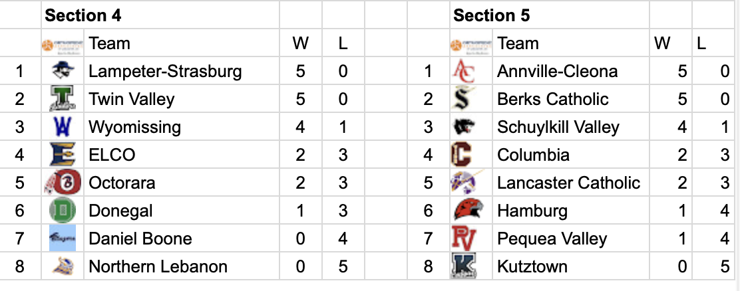Click the Hamburg hawk logo
The width and height of the screenshot is (740, 291).
pyautogui.click(x=464, y=211)
